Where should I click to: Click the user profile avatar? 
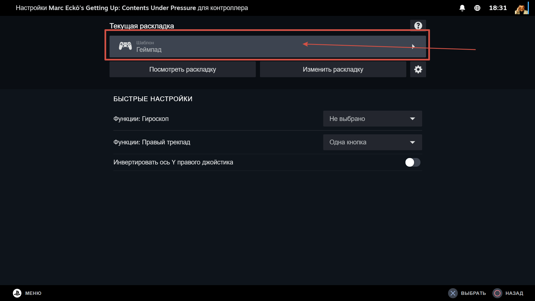click(x=521, y=8)
